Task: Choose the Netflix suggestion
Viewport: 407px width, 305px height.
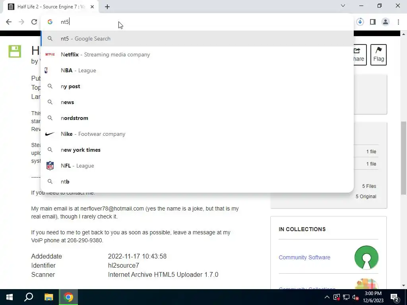Action: pos(197,54)
